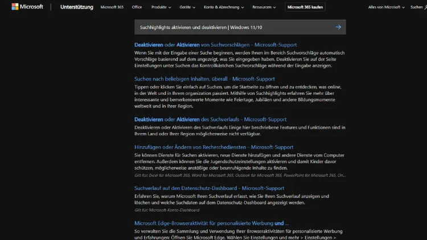Image resolution: width=427 pixels, height=240 pixels.
Task: Open Microsoft Edge-Browseraktivität result link
Action: coord(211,224)
